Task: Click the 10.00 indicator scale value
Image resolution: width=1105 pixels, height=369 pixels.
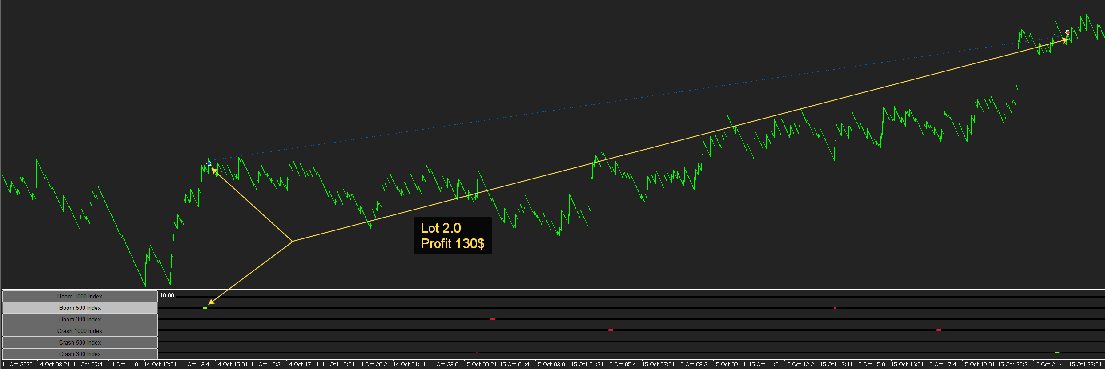Action: pyautogui.click(x=167, y=295)
